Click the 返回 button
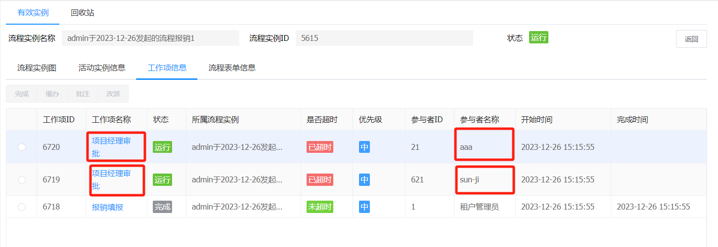The height and width of the screenshot is (247, 718). coord(691,39)
